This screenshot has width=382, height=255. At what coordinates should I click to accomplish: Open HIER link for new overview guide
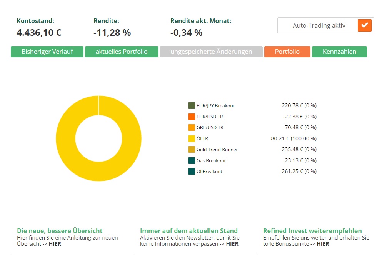pyautogui.click(x=54, y=244)
